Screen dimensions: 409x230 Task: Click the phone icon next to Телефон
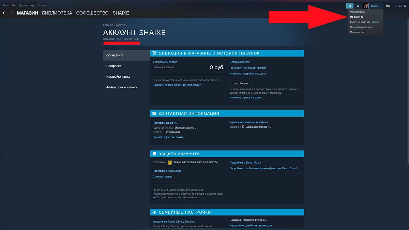pos(243,127)
